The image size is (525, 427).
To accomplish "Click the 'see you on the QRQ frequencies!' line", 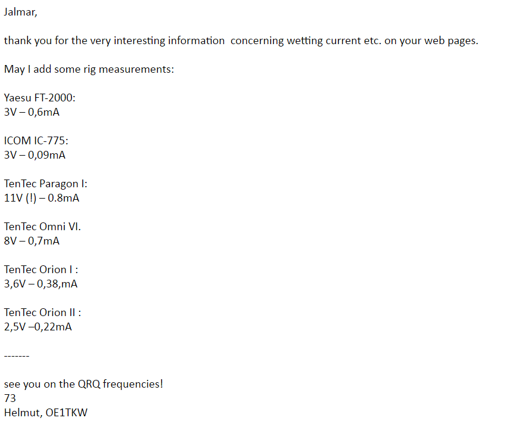I will click(x=83, y=384).
